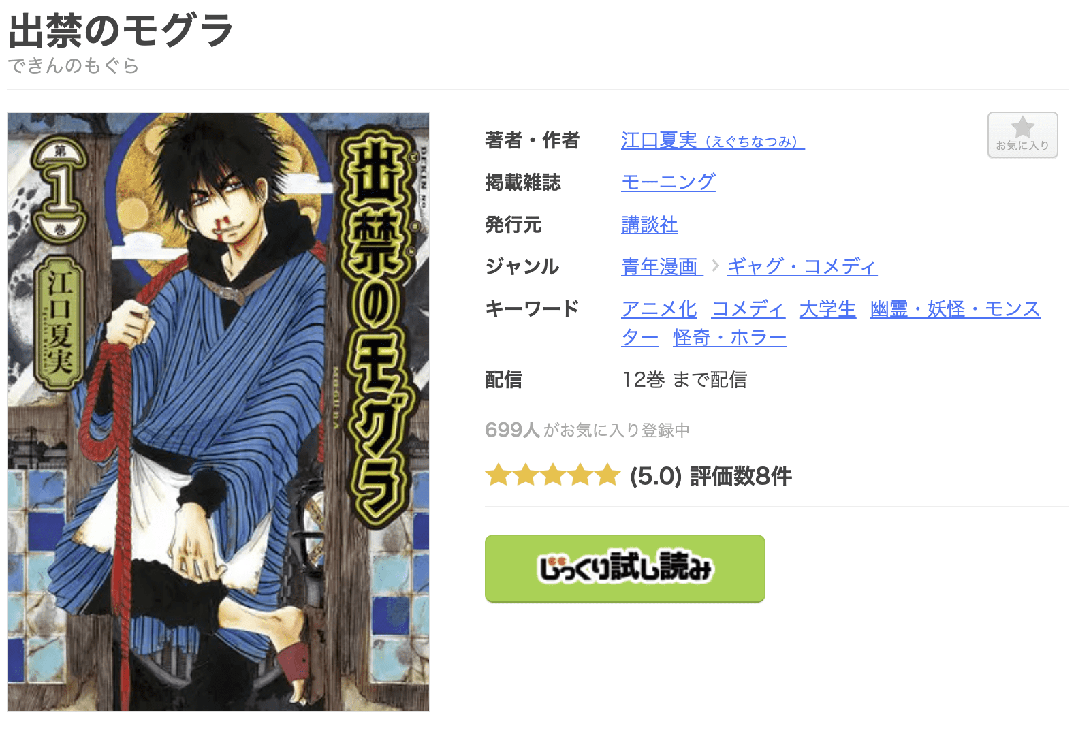
Task: Toggle the お気に入り favorite star button
Action: click(1022, 135)
